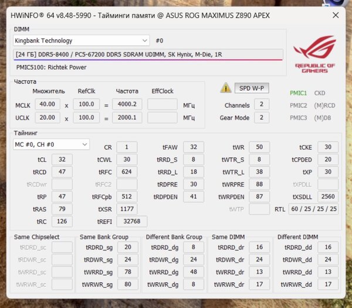
Task: Click the tXSDLL value 2560
Action: (x=328, y=197)
